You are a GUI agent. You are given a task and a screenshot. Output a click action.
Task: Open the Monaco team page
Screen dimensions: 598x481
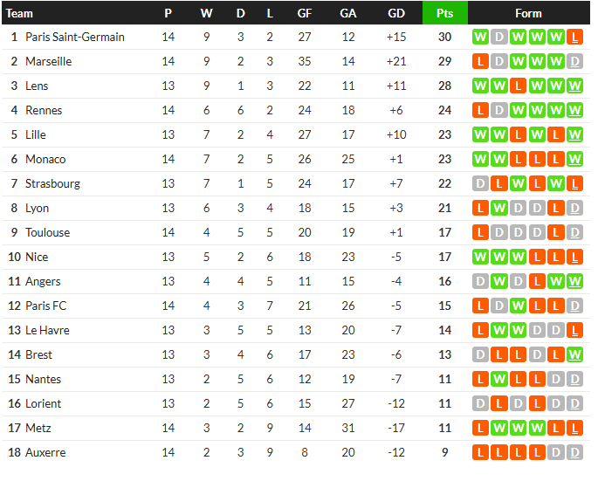pos(45,160)
